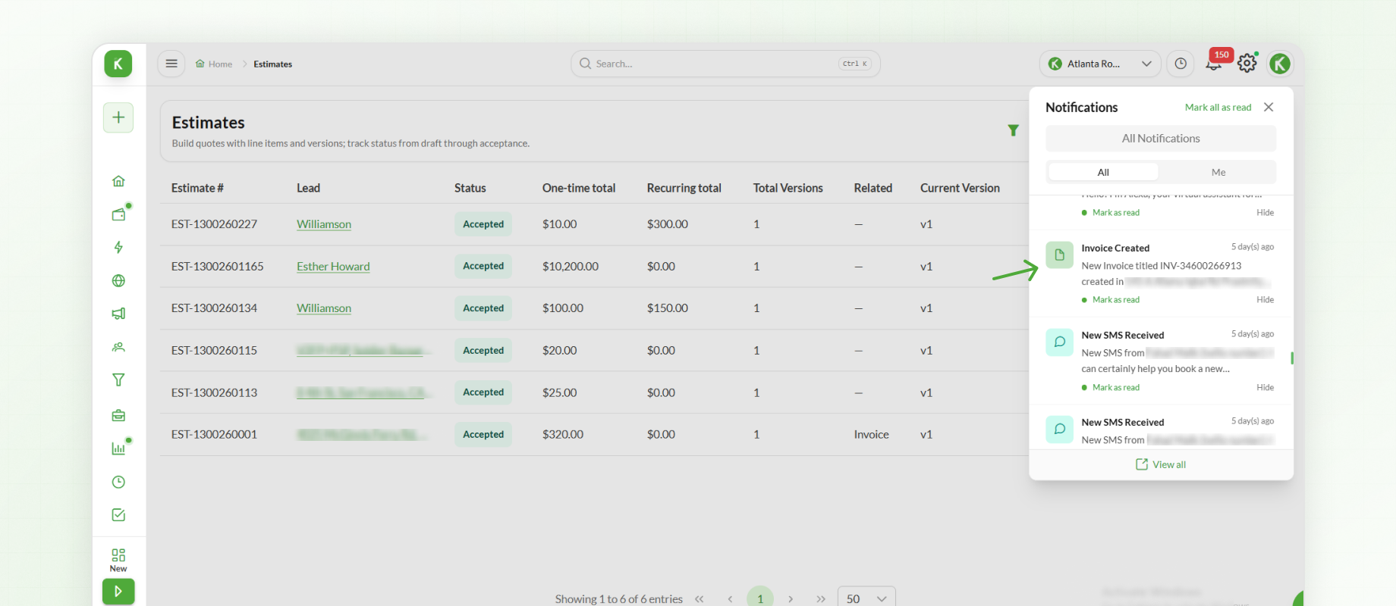
Task: Click the Invoice Created document icon
Action: [x=1060, y=255]
